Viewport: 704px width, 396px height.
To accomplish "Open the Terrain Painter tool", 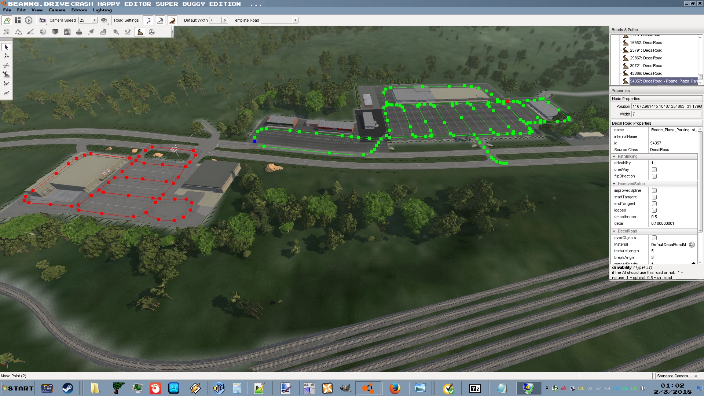I will tap(31, 32).
